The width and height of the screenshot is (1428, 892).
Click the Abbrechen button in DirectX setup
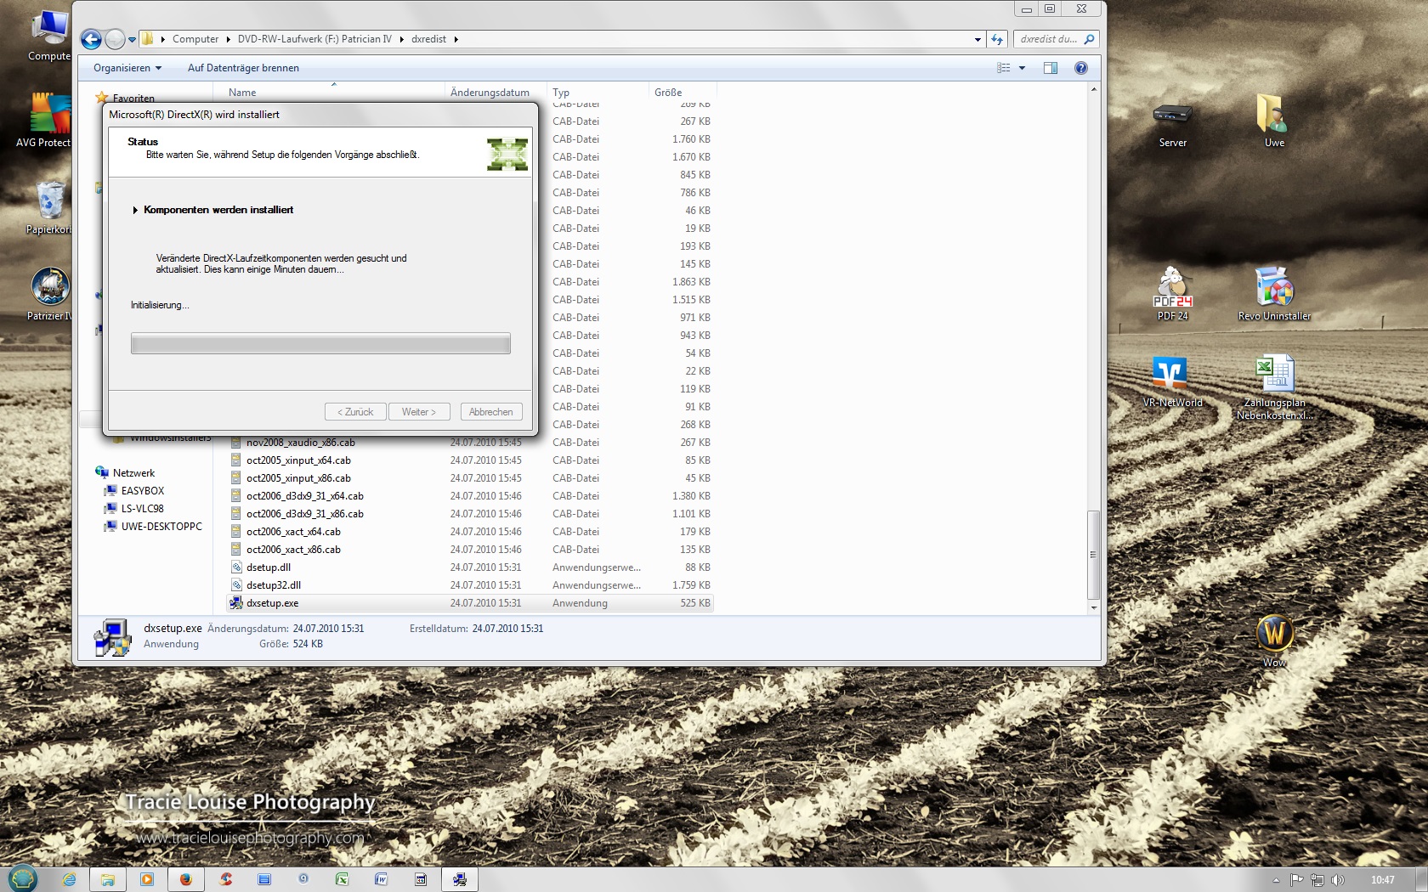pyautogui.click(x=491, y=412)
